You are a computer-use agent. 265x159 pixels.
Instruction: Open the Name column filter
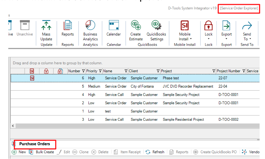click(x=126, y=71)
